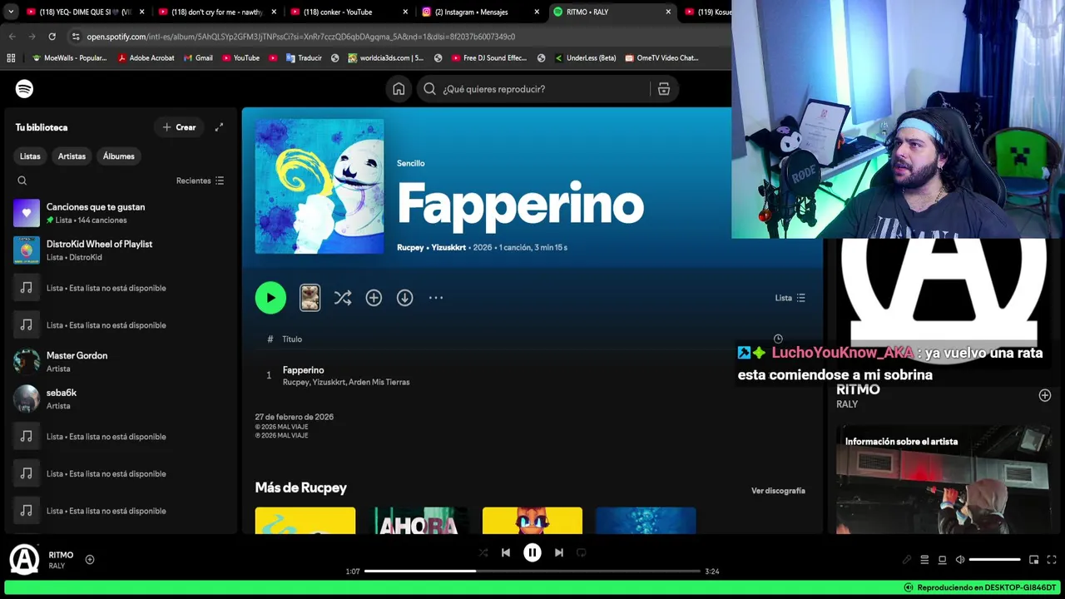Open the AHORA album card under Más de Rucpey
Viewport: 1065px width, 599px height.
[x=419, y=521]
